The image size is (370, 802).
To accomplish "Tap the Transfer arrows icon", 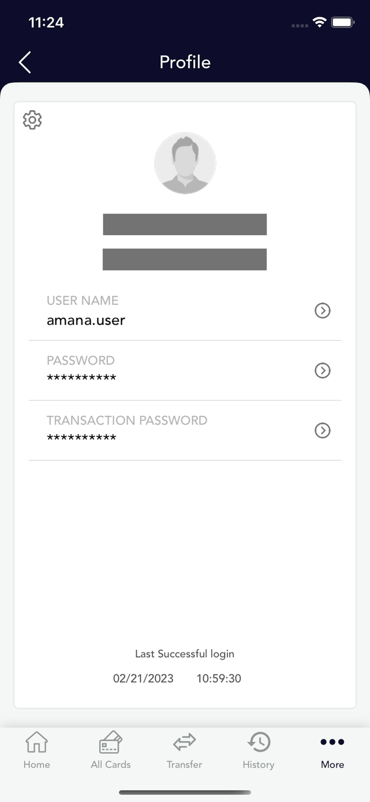I will tap(184, 742).
